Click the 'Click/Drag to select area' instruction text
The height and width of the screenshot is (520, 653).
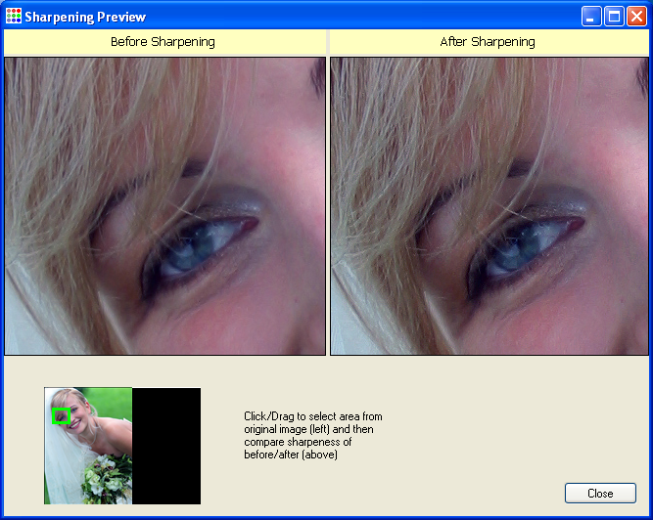[x=313, y=435]
